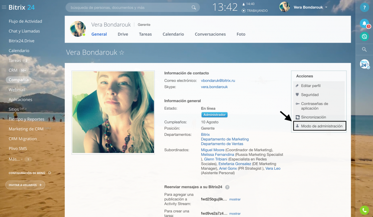Click the Administrador badge
Screen dimensions: 373x217
[214, 115]
